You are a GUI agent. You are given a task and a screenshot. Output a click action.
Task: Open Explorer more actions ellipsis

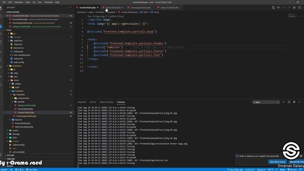pos(70,8)
